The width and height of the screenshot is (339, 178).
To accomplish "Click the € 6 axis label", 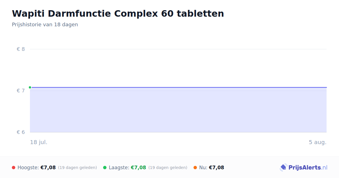I will click(x=21, y=132).
